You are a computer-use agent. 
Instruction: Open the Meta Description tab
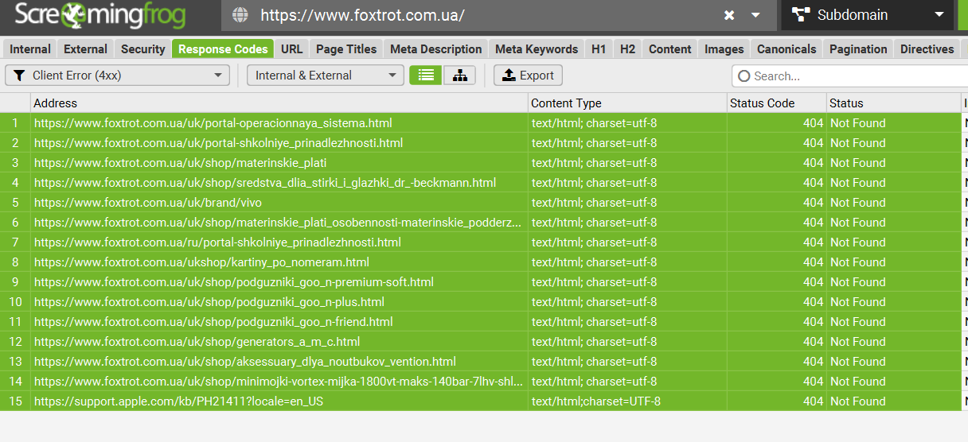[x=435, y=48]
